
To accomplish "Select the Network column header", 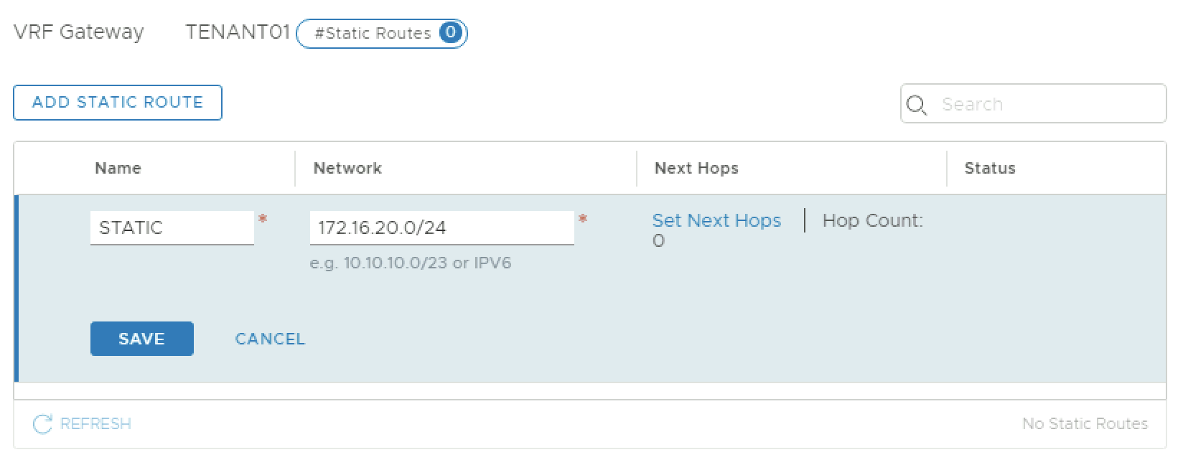I will [x=347, y=168].
